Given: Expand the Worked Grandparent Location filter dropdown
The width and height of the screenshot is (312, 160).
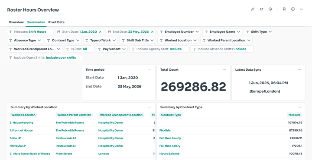Looking at the screenshot, I should click(35, 49).
